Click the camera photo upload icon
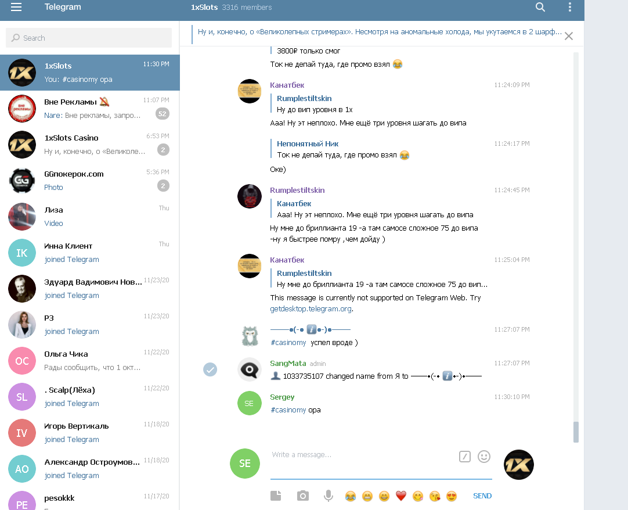The height and width of the screenshot is (510, 628). (302, 495)
